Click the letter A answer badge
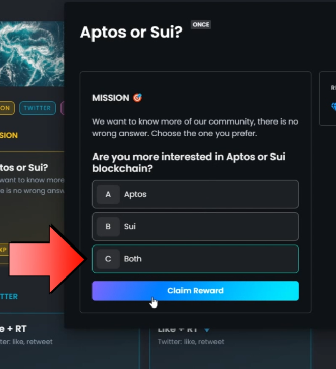Viewport: 336px width, 369px height. tap(108, 194)
